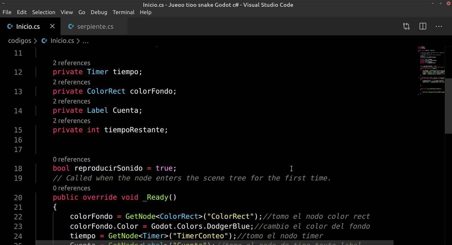Open the Help menu
This screenshot has width=452, height=245.
(x=145, y=12)
